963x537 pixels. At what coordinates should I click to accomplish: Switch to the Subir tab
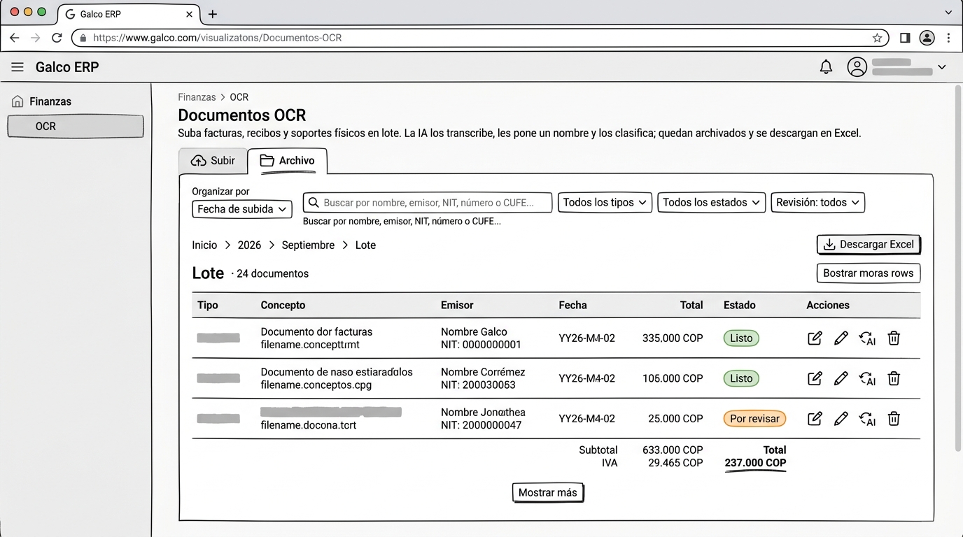click(213, 161)
